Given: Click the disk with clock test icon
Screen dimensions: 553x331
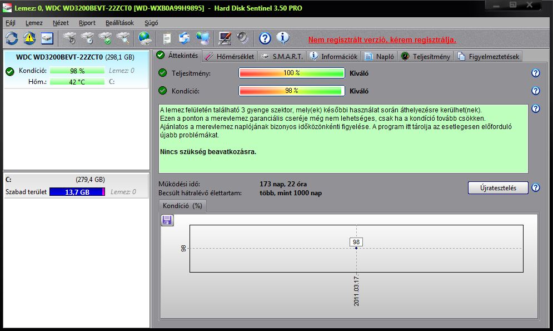Looking at the screenshot, I should coord(87,38).
